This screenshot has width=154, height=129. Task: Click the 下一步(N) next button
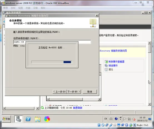(74, 92)
